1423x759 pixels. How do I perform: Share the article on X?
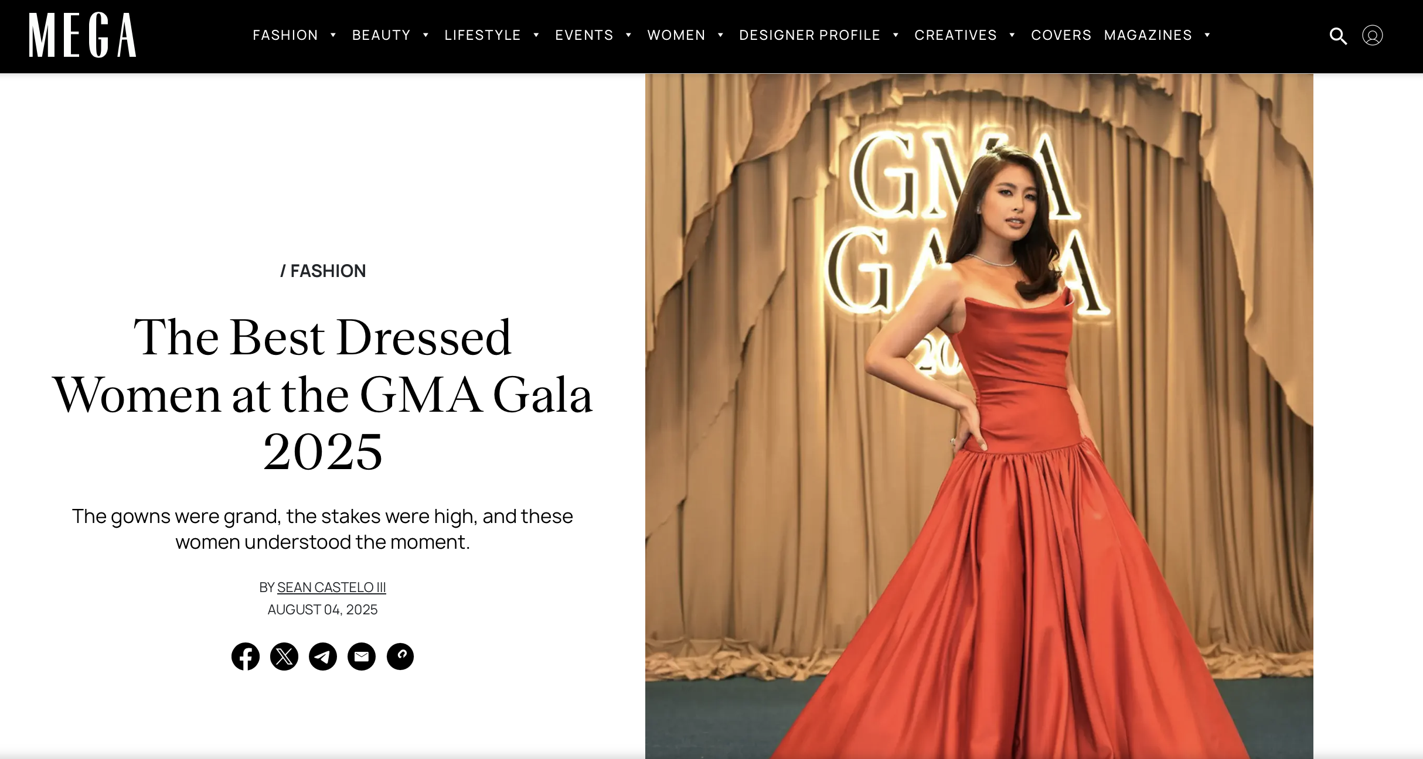point(284,657)
